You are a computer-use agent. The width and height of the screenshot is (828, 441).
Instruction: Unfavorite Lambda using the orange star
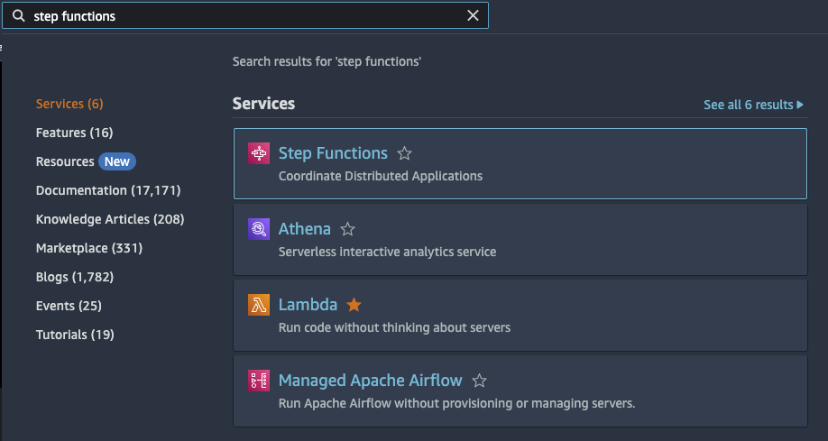tap(354, 305)
